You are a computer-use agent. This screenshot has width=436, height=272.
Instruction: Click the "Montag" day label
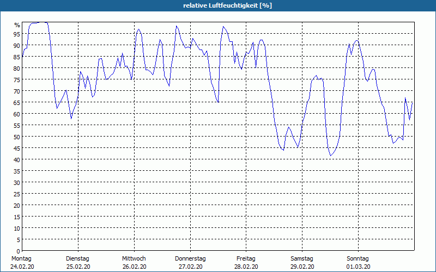(21, 259)
